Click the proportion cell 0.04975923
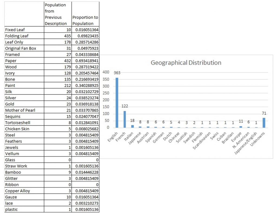277x216 pixels. (x=85, y=48)
